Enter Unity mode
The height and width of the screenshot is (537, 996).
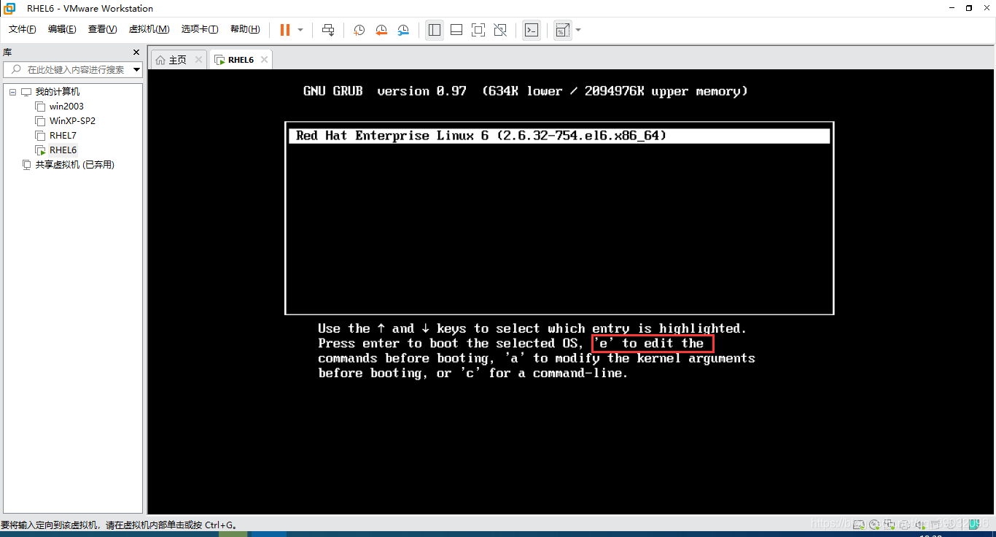coord(500,30)
